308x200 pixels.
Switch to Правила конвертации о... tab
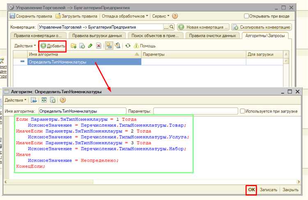tap(37, 36)
